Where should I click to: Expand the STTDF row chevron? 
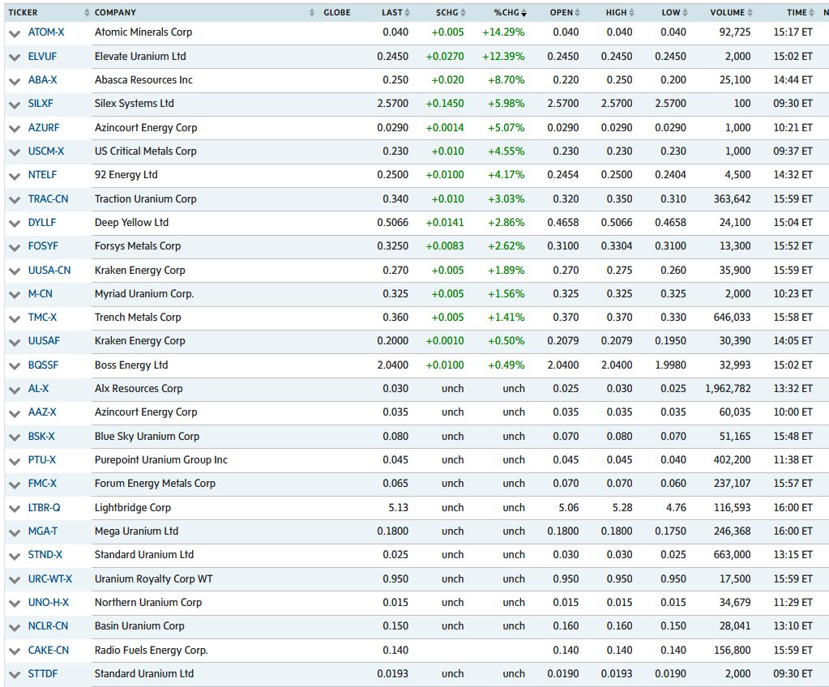[x=15, y=675]
